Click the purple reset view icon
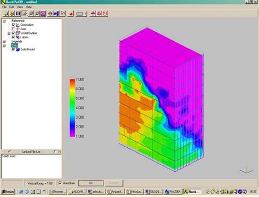The width and height of the screenshot is (259, 197). click(x=43, y=14)
